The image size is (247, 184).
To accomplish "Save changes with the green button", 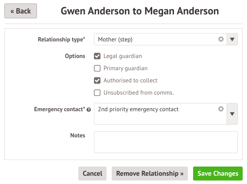I will tap(218, 174).
